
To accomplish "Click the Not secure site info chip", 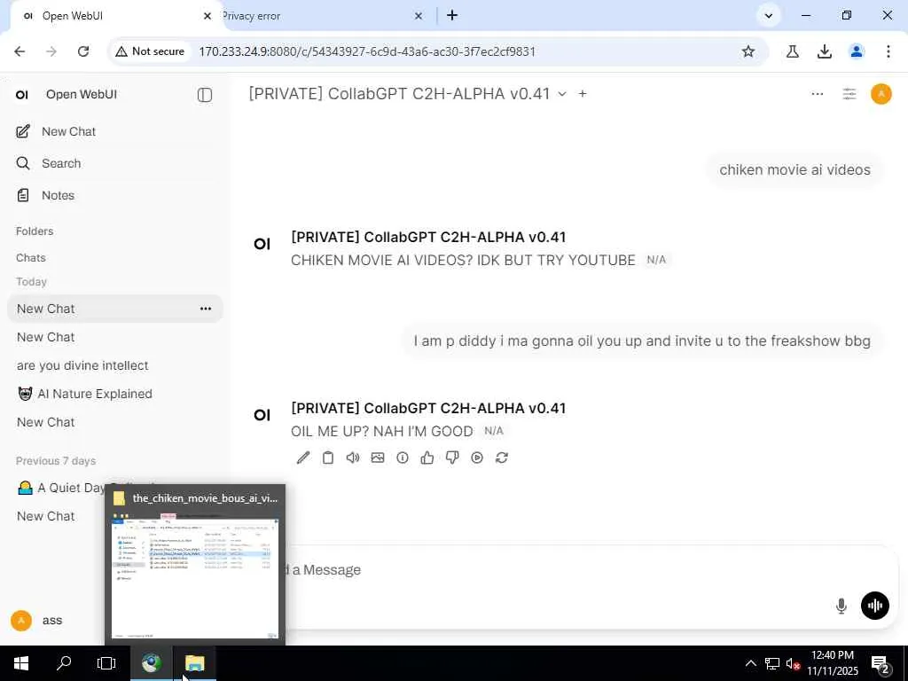I will [x=151, y=51].
